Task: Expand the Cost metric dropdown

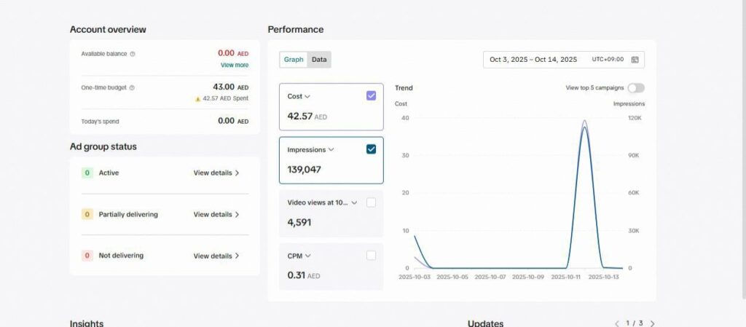Action: coord(307,96)
